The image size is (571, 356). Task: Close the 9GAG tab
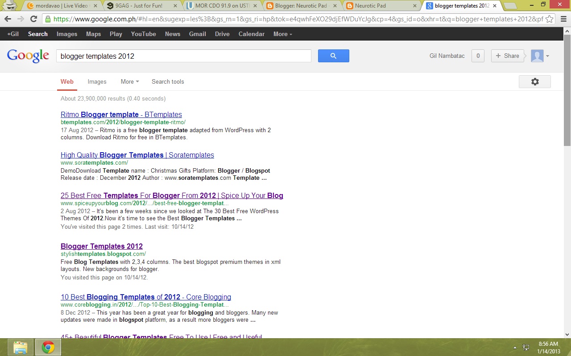[175, 6]
